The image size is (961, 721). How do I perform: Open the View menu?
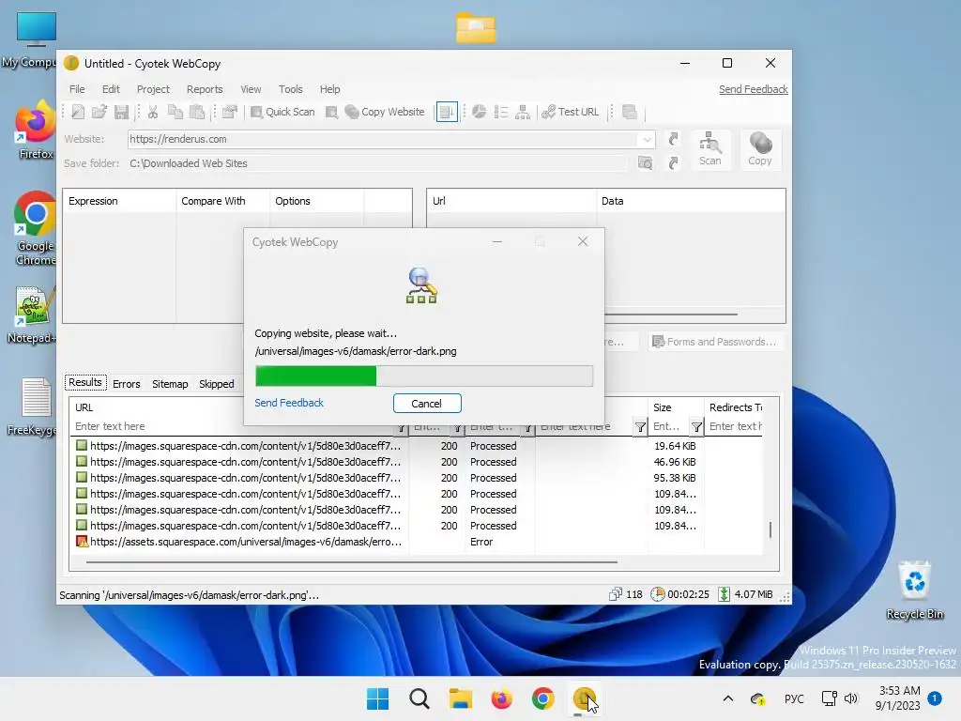pos(251,89)
